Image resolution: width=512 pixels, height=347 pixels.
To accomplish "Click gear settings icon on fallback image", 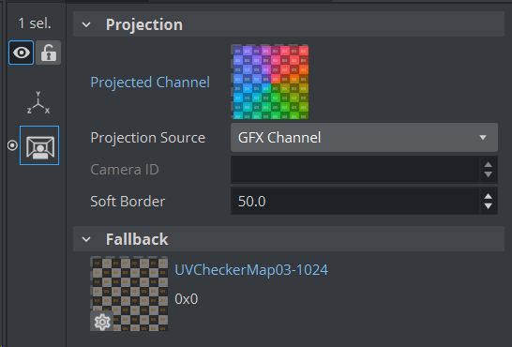I will 102,322.
